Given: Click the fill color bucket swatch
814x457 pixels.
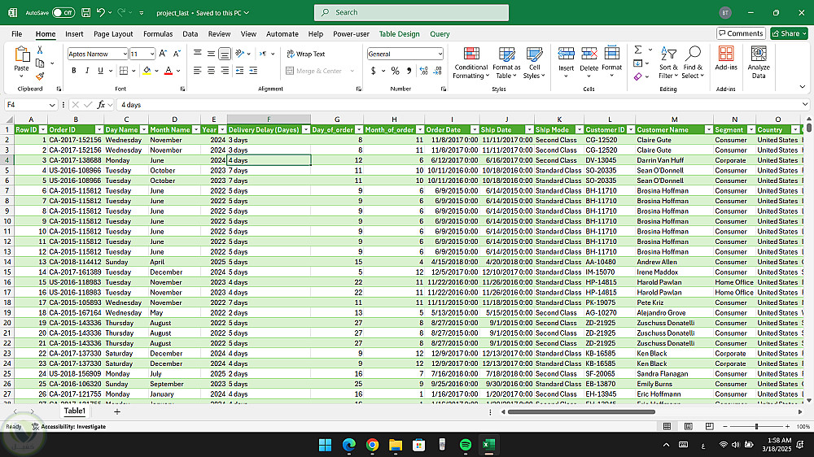Looking at the screenshot, I should pos(147,71).
